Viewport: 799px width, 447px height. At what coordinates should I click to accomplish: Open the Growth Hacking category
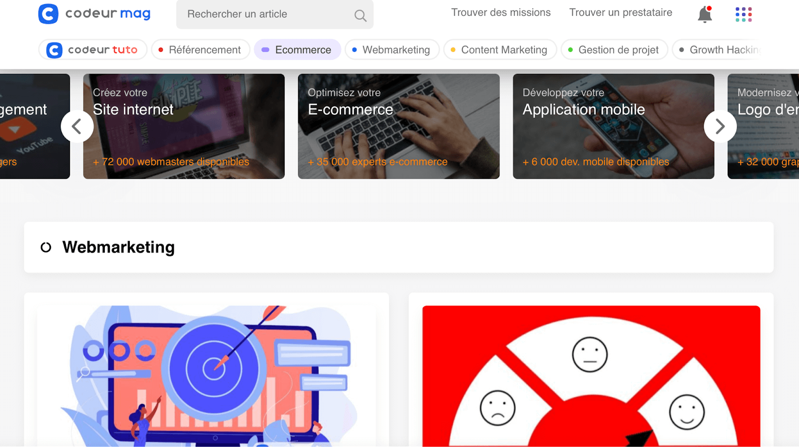[719, 50]
